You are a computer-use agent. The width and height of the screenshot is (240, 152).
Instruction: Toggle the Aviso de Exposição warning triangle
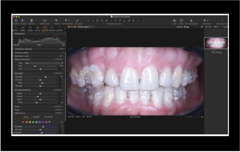tap(191, 20)
